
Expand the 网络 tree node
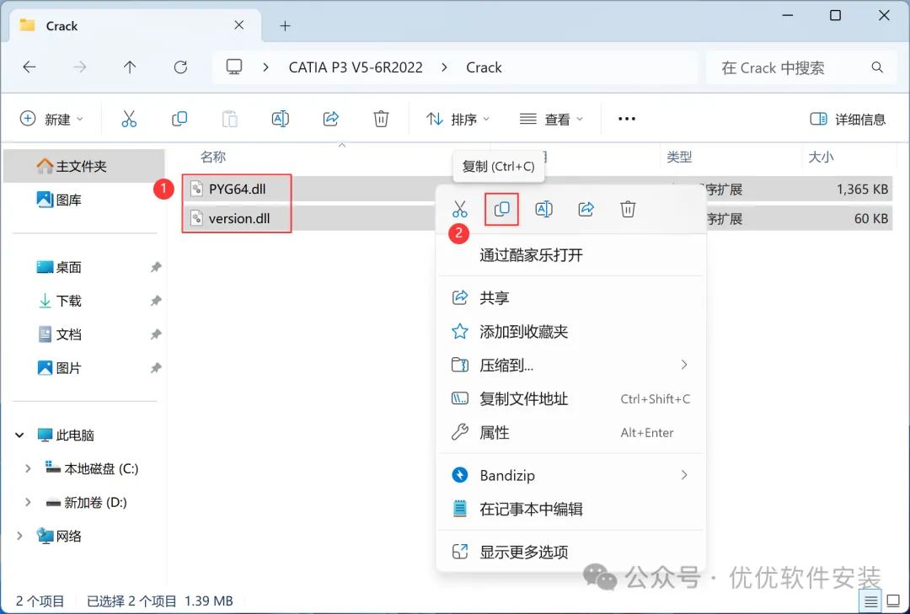pos(19,536)
